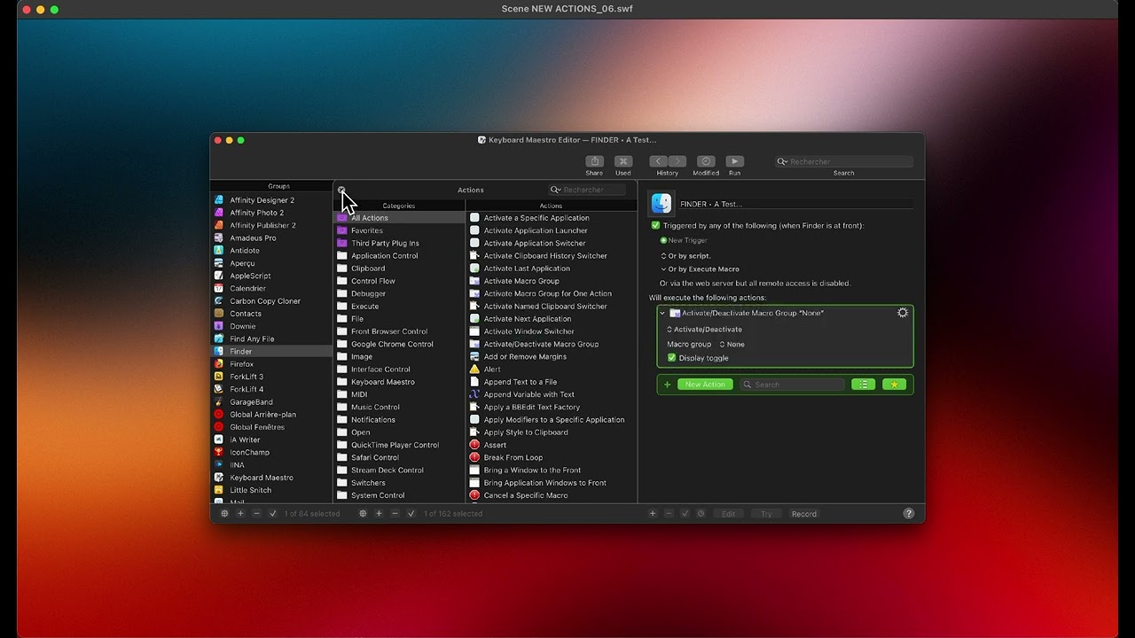Select the Stream Deck Control category

click(400, 471)
